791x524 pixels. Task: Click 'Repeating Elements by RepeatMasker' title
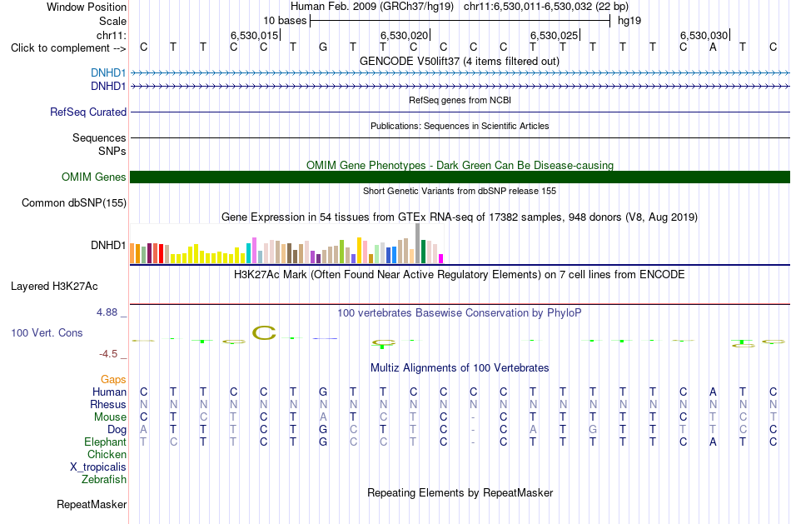click(x=460, y=492)
